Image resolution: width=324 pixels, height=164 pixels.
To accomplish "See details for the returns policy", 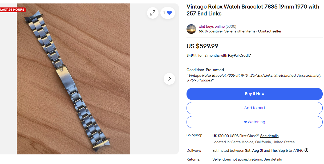I will pyautogui.click(x=273, y=159).
